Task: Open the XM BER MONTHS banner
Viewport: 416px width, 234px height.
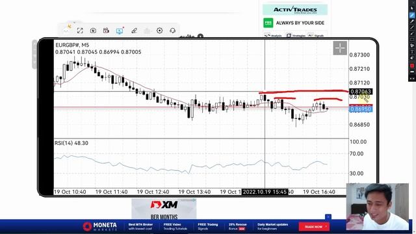Action: point(164,209)
